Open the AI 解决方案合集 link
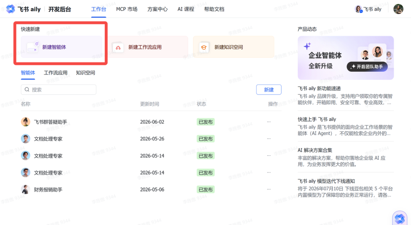This screenshot has width=411, height=225. (x=315, y=150)
